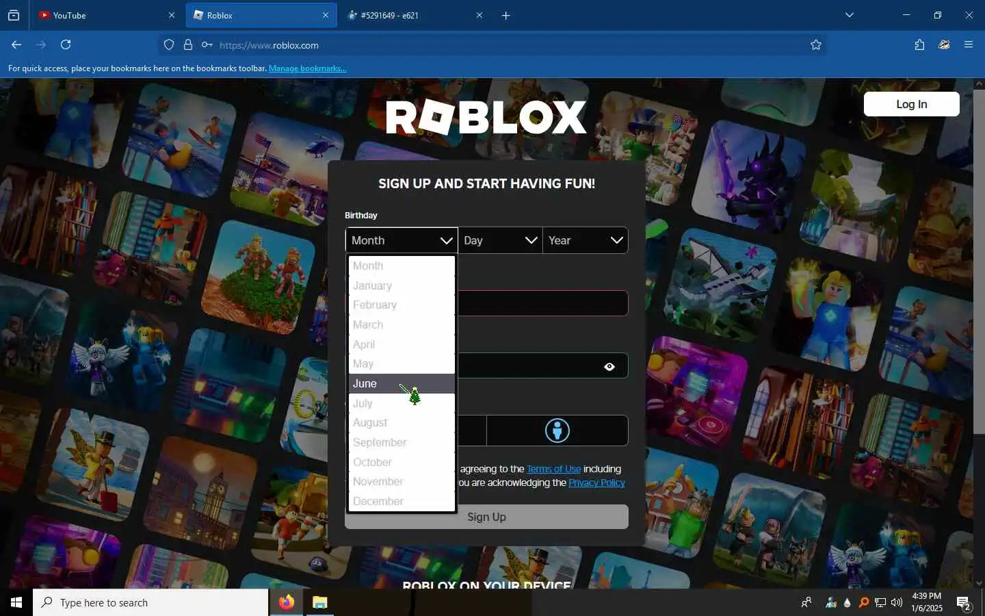
Task: Open taskbar clock showing 4:39 PM
Action: click(x=927, y=602)
